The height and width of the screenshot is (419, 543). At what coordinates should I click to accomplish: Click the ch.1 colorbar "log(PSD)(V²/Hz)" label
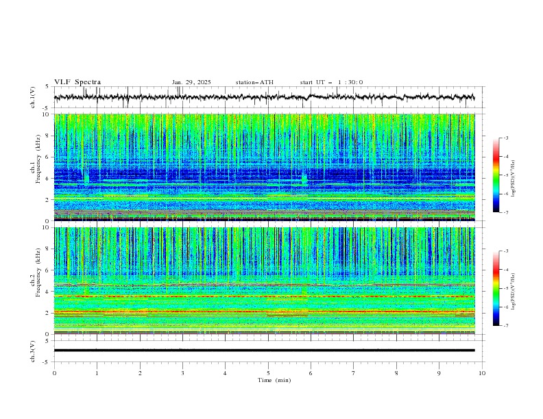pos(513,179)
